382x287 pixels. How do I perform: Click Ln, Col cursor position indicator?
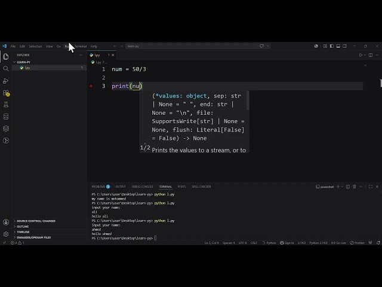point(211,243)
